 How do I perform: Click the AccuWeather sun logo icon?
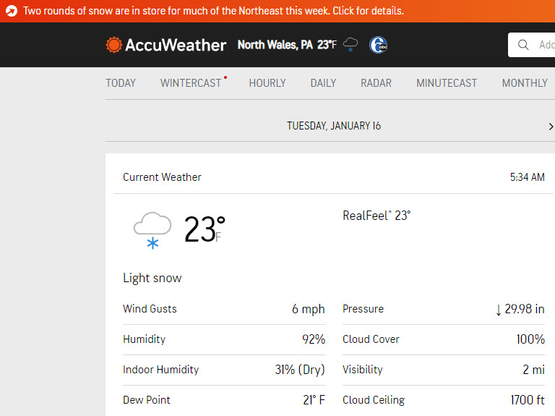click(114, 45)
